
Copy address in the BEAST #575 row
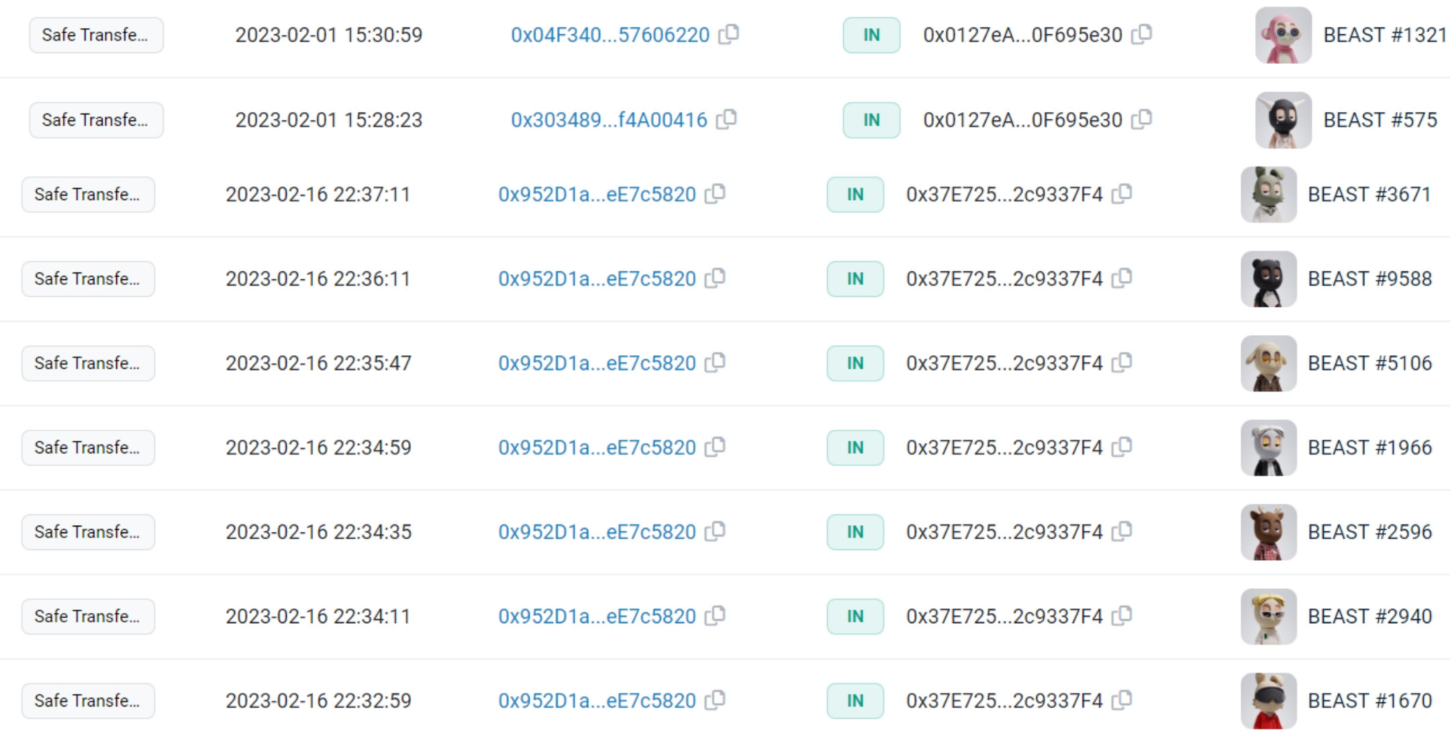point(1141,119)
